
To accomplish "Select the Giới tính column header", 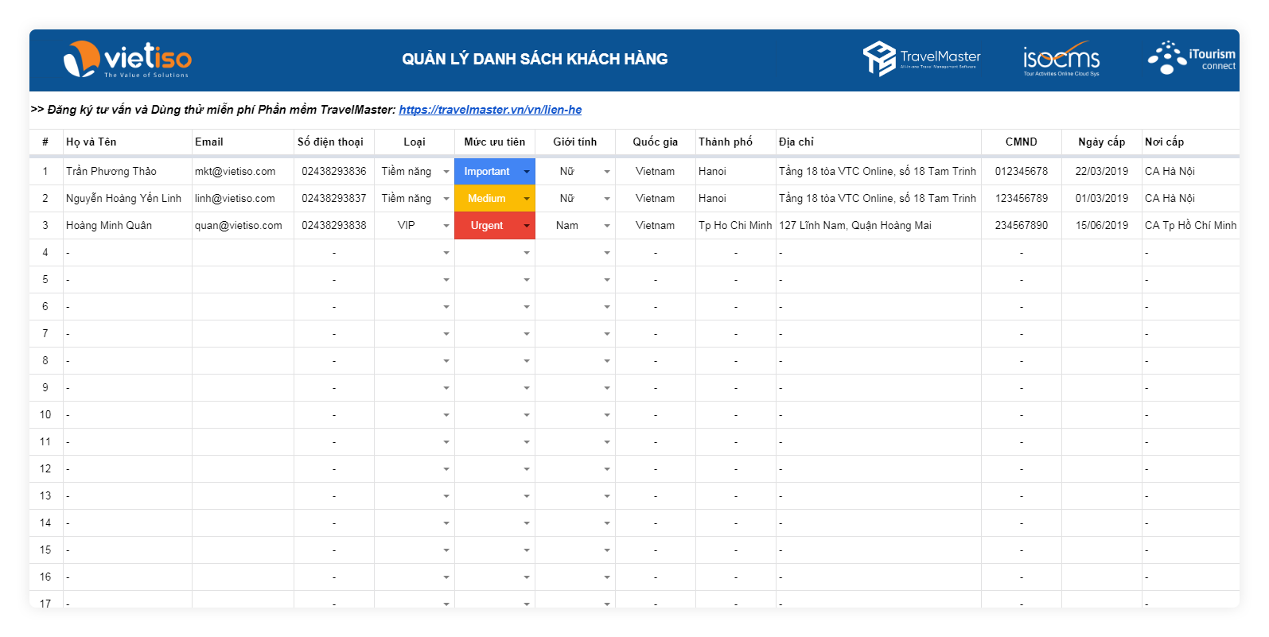I will tap(575, 142).
